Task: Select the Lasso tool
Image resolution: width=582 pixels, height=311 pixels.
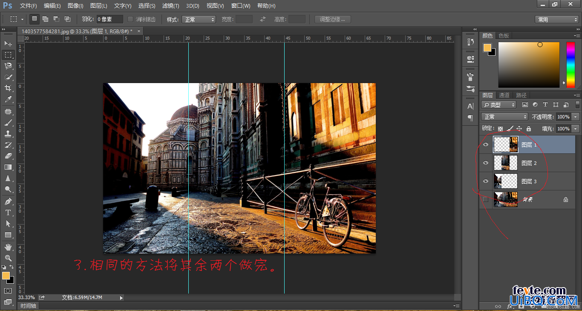Action: click(8, 66)
